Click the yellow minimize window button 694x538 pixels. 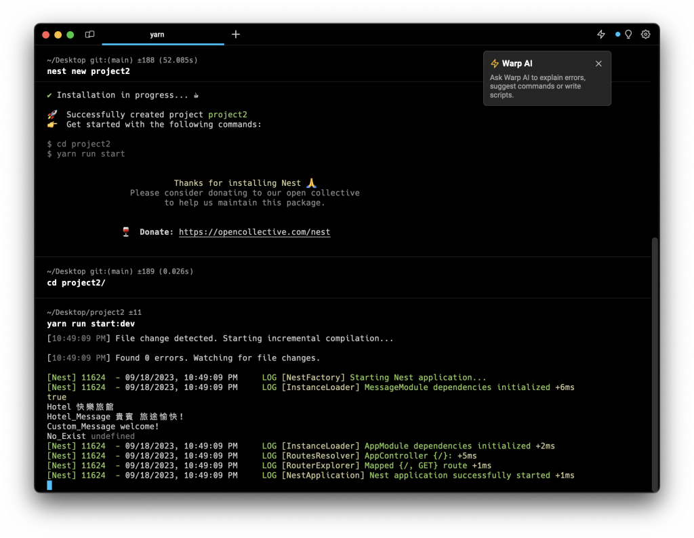[x=58, y=35]
